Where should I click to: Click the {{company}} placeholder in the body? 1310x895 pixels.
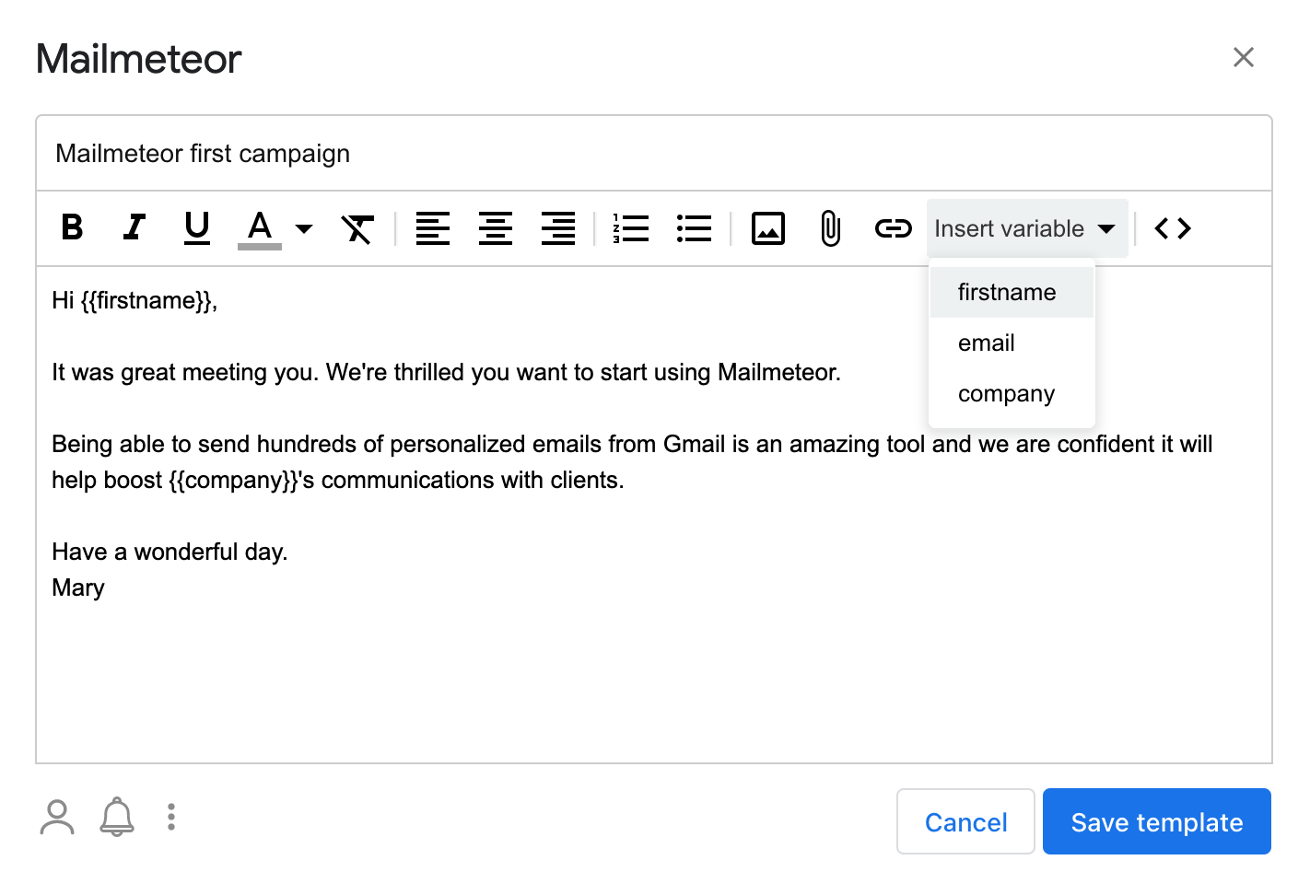pyautogui.click(x=233, y=481)
